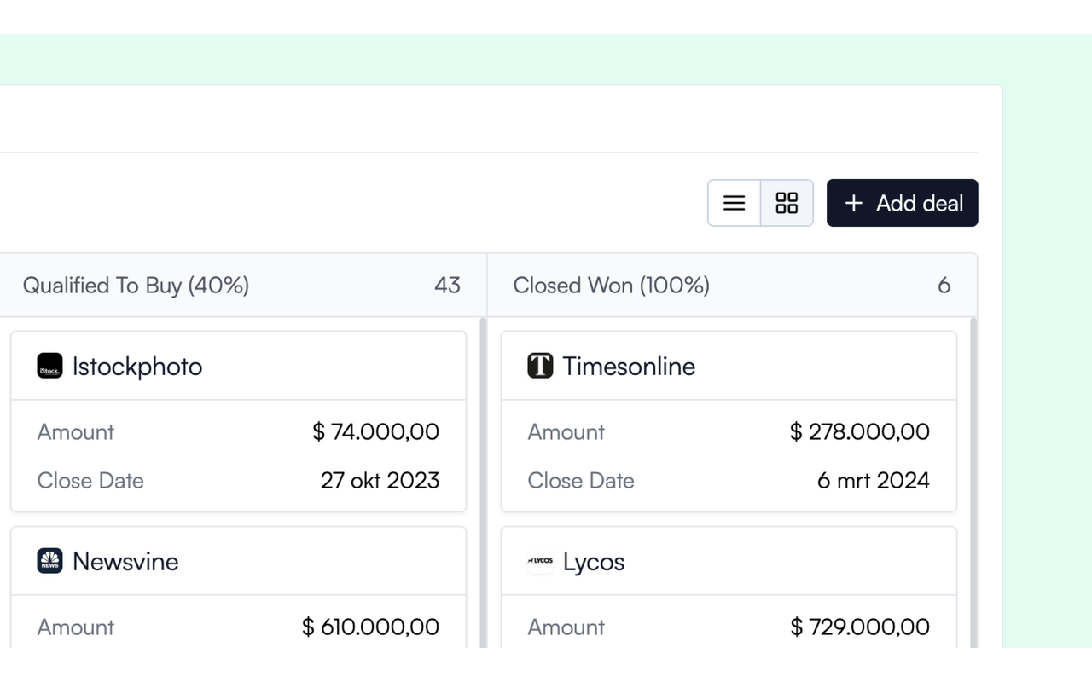The height and width of the screenshot is (682, 1092).
Task: Switch to grid board view
Action: 787,203
